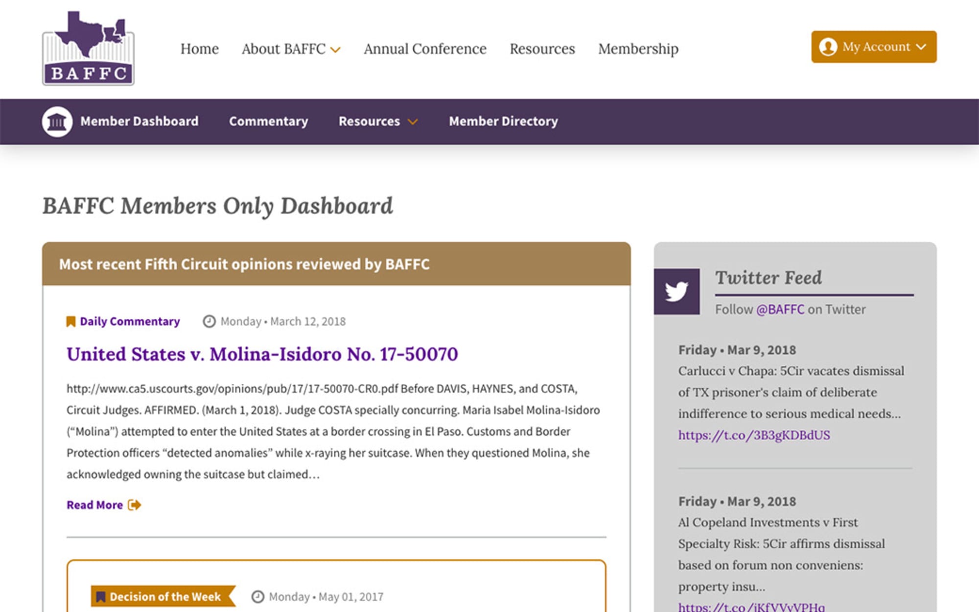Click the user avatar icon in My Account
The image size is (979, 612).
point(828,47)
